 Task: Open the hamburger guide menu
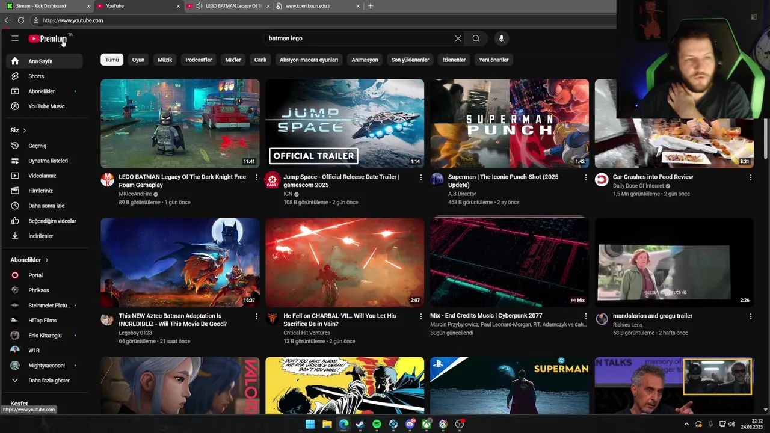pyautogui.click(x=15, y=38)
